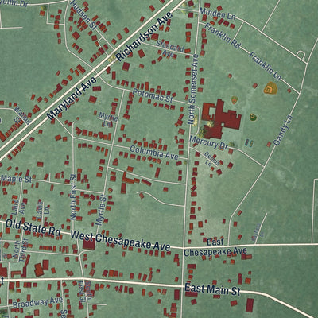
Task: Select the Myrtle Ln label
Action: point(108,119)
